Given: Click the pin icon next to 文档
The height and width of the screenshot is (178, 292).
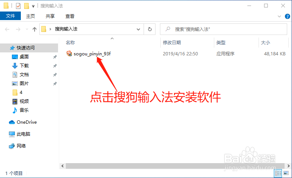Looking at the screenshot, I should click(x=55, y=75).
